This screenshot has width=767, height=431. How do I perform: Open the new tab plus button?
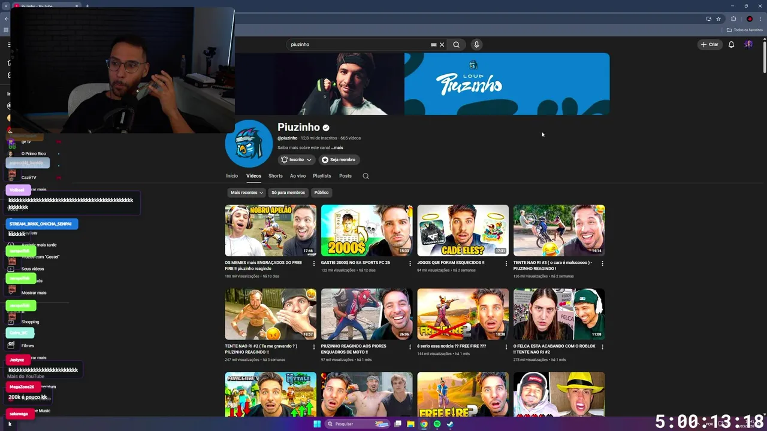(87, 6)
